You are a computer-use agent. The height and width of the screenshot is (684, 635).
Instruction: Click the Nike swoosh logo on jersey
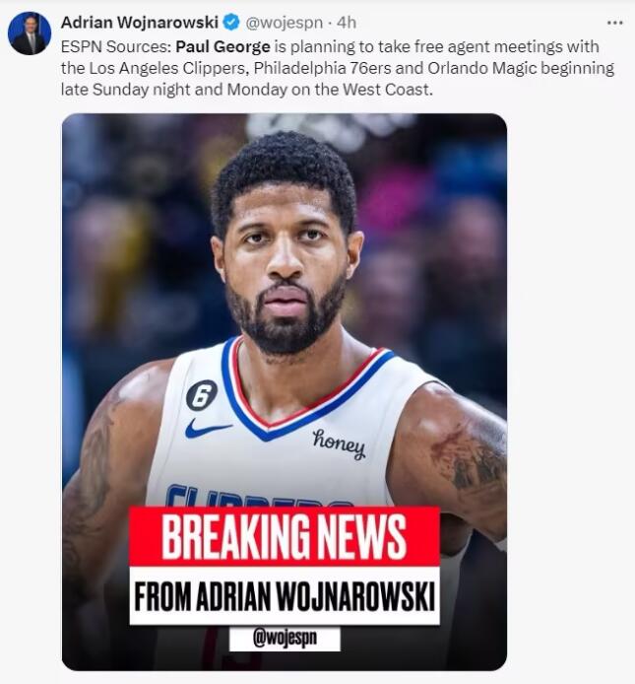(x=208, y=428)
